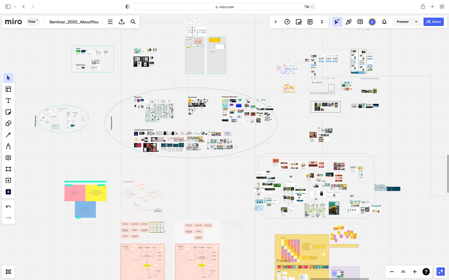Toggle the reactions celebration icon
Screen dimensions: 449x280
pos(349,22)
